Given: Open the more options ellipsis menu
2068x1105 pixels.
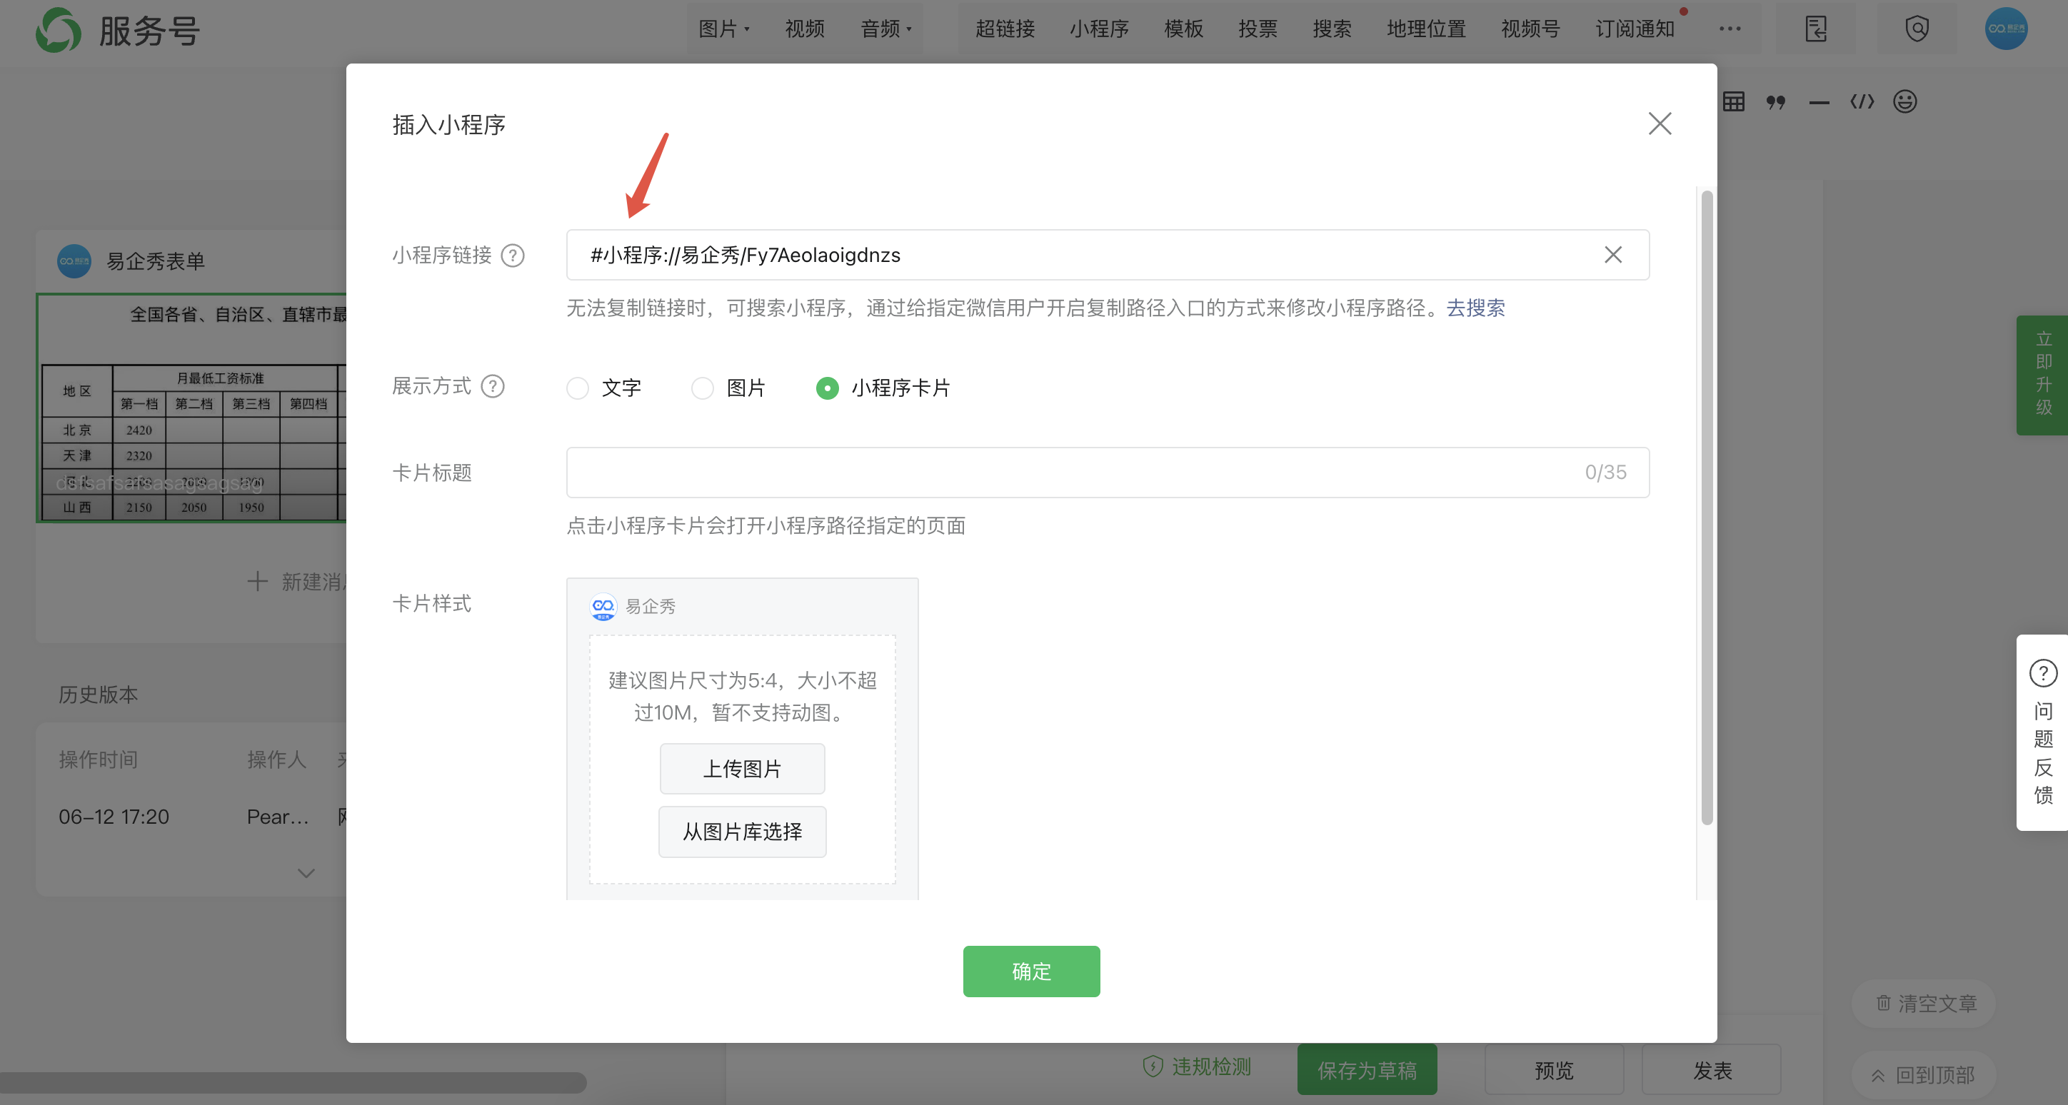Looking at the screenshot, I should [1730, 29].
